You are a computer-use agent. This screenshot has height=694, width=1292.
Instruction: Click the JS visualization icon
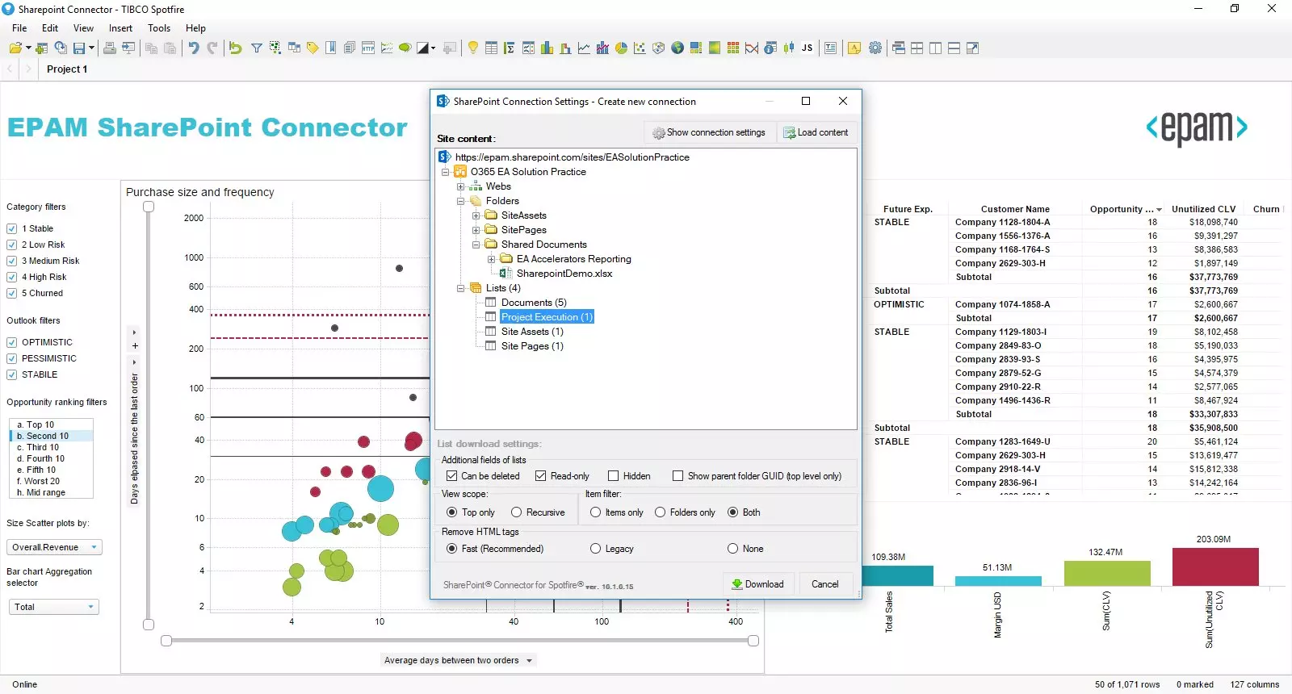[x=807, y=48]
